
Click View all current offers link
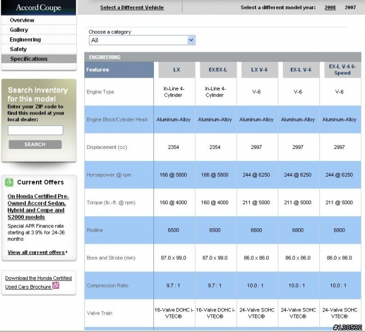tap(37, 252)
